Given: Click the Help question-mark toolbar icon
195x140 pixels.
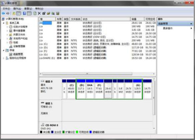Looking at the screenshot, I should click(x=24, y=13).
